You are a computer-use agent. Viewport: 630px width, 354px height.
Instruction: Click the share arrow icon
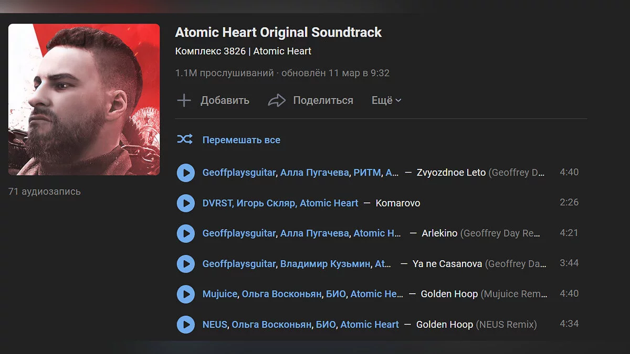pos(277,100)
